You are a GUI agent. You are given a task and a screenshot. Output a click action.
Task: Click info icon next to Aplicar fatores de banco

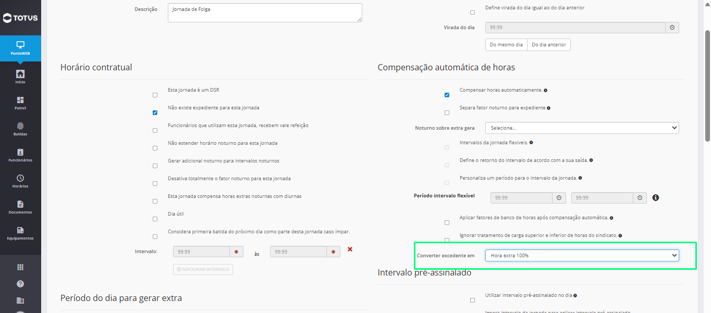pyautogui.click(x=611, y=218)
